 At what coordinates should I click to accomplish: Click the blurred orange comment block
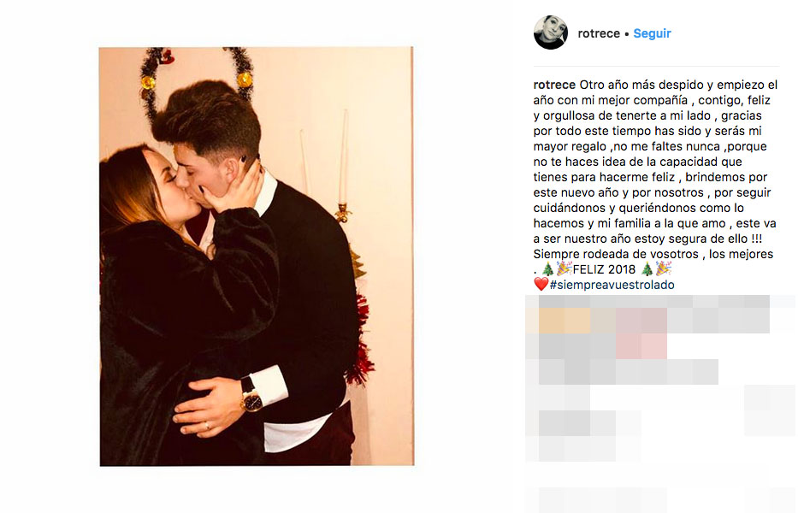coord(565,321)
